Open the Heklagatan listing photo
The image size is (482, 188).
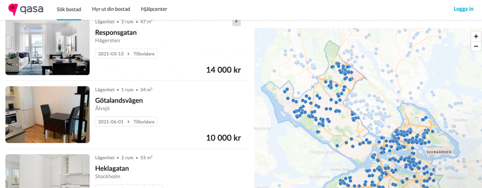(x=48, y=171)
